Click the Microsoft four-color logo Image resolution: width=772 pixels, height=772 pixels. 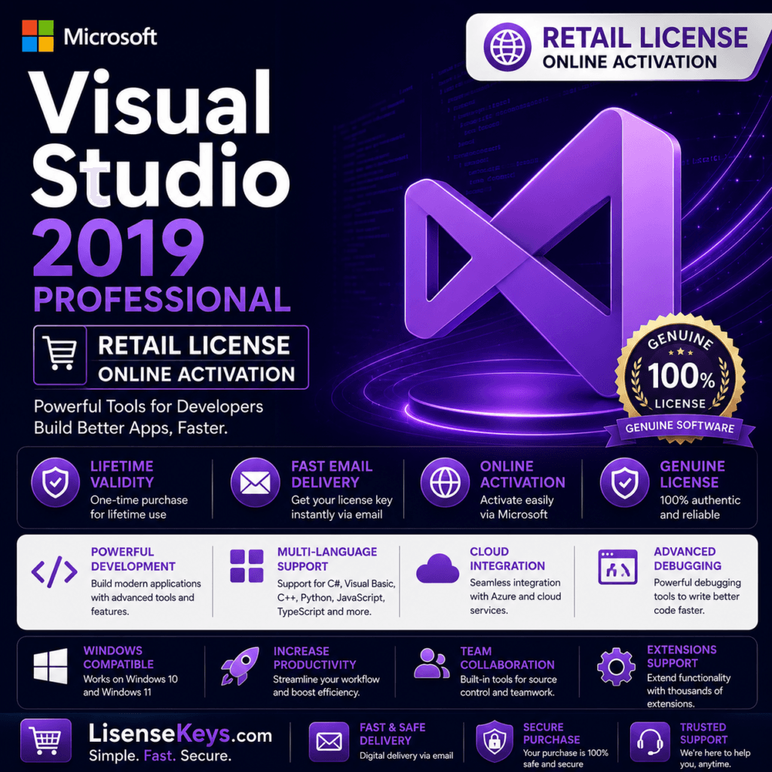pos(38,36)
